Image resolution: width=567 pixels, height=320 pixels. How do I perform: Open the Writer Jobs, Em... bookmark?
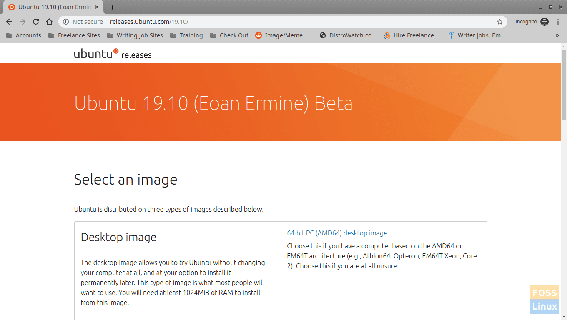click(477, 35)
